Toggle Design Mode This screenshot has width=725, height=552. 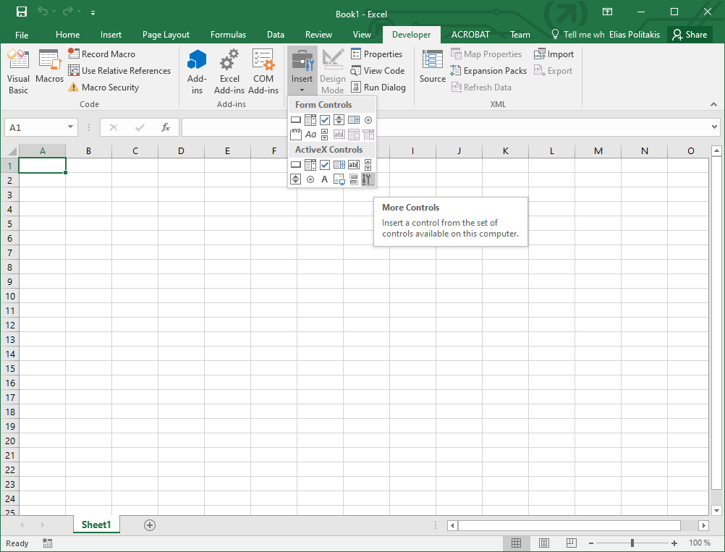(332, 72)
